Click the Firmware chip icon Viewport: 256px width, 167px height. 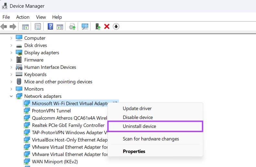19,60
